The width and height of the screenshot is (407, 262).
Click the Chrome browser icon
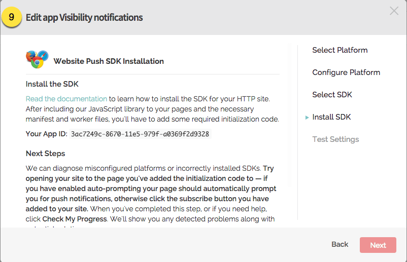click(x=37, y=64)
